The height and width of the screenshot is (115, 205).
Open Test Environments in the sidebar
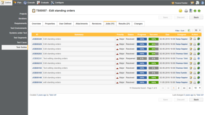pos(19,28)
